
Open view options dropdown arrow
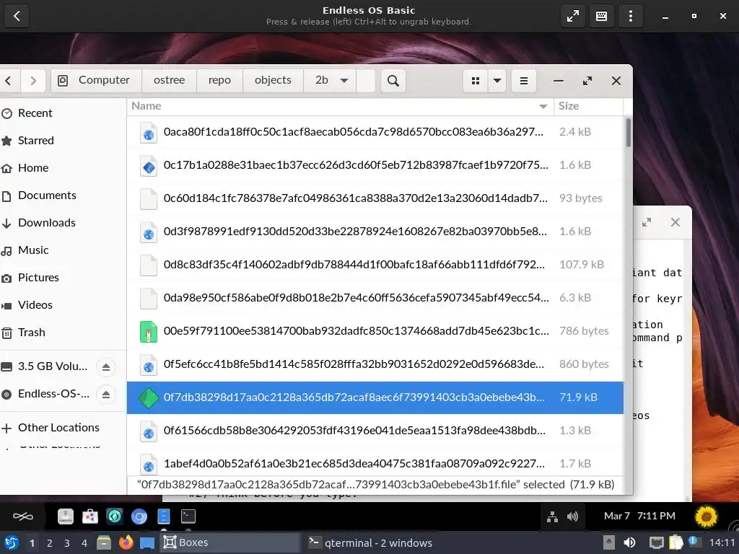497,81
